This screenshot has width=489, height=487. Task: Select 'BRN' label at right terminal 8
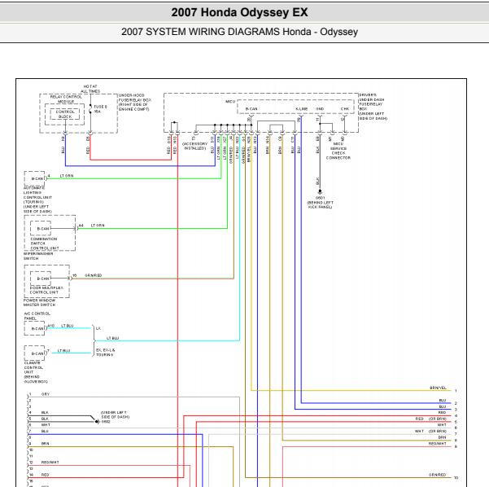point(443,437)
